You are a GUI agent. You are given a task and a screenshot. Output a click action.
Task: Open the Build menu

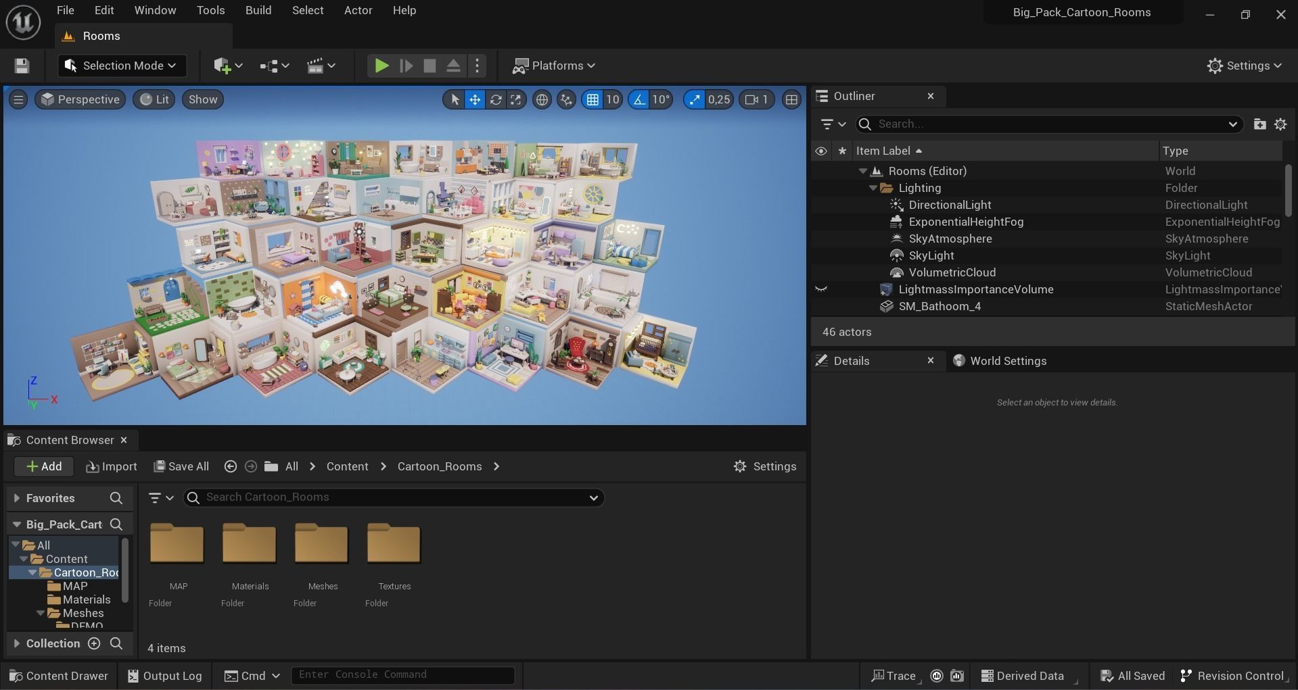pyautogui.click(x=258, y=11)
